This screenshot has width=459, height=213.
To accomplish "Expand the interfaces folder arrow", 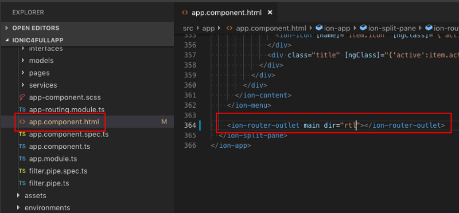I will [x=23, y=48].
